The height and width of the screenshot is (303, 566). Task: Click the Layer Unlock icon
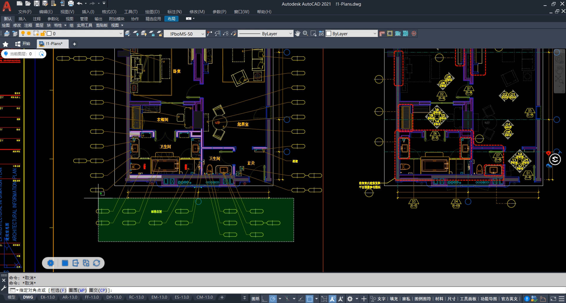[x=160, y=34]
